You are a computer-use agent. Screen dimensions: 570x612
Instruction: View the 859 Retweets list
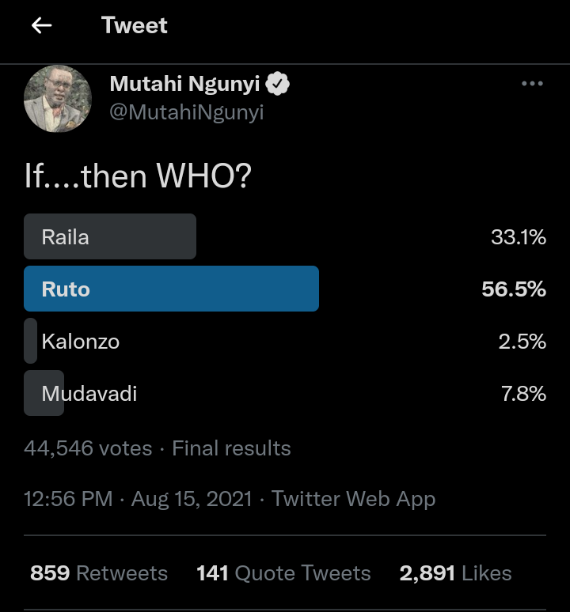pos(99,573)
